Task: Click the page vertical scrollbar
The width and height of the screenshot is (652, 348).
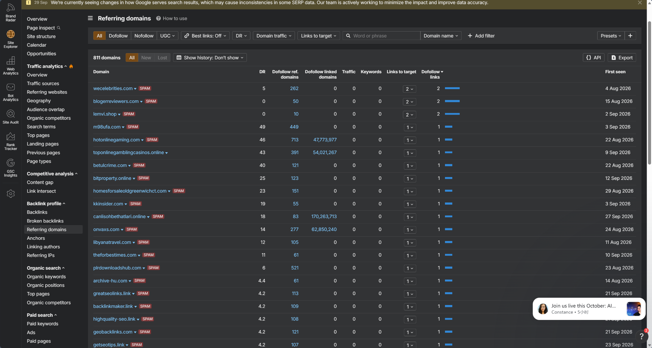Action: coord(649,92)
